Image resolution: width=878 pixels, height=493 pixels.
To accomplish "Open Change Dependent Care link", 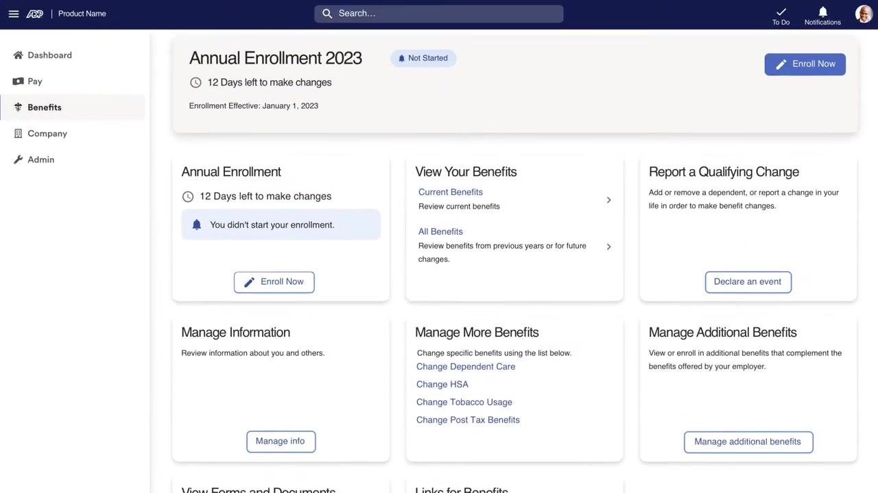I will (x=466, y=367).
